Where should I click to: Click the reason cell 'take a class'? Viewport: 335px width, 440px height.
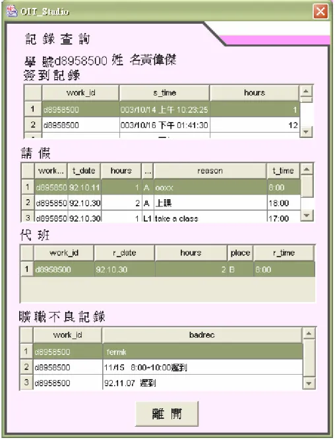coord(210,217)
